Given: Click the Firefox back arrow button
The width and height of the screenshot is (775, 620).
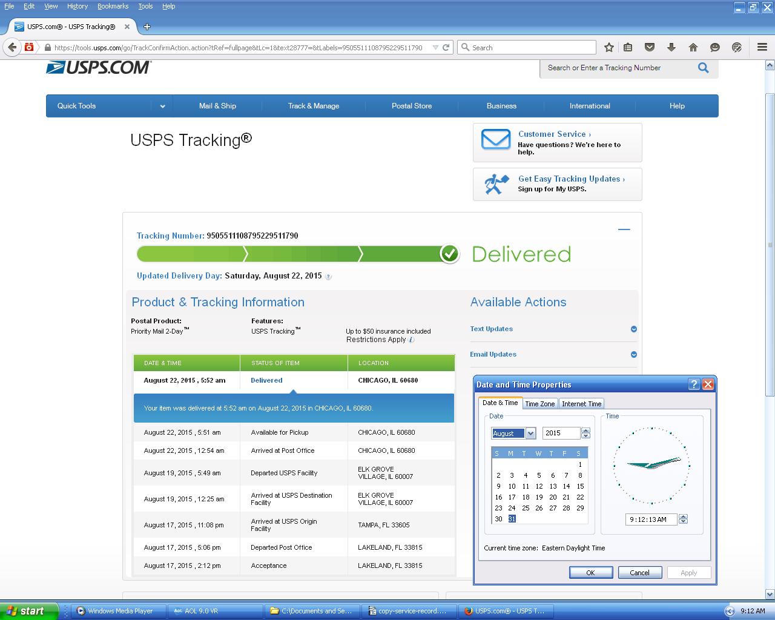Looking at the screenshot, I should [x=12, y=47].
